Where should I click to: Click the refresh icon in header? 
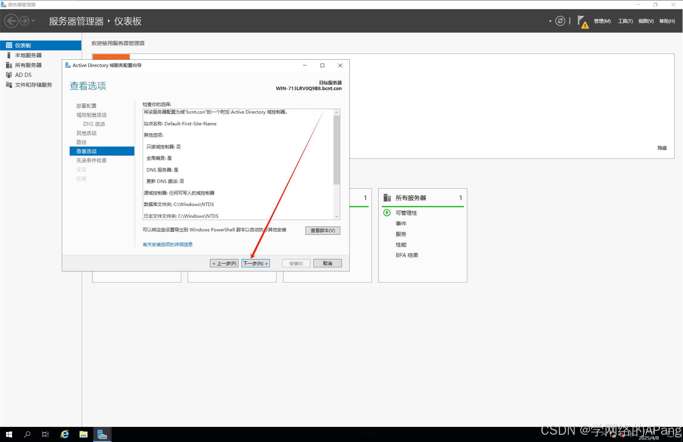(x=560, y=21)
